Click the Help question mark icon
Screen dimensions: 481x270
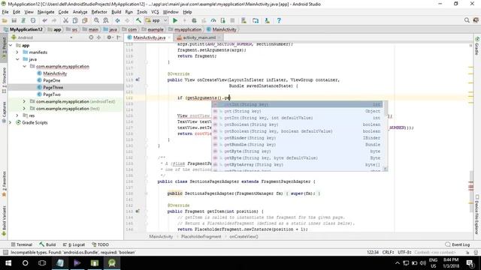[x=279, y=20]
